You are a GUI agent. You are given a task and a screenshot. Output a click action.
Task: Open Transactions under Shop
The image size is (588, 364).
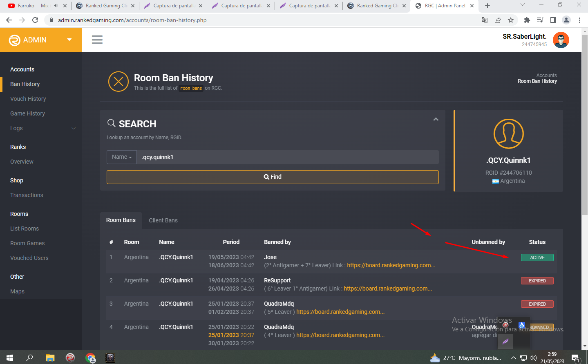(x=27, y=195)
